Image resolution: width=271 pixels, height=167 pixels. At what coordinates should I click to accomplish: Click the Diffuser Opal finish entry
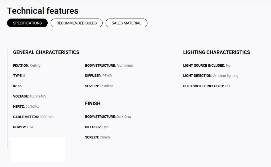click(97, 127)
